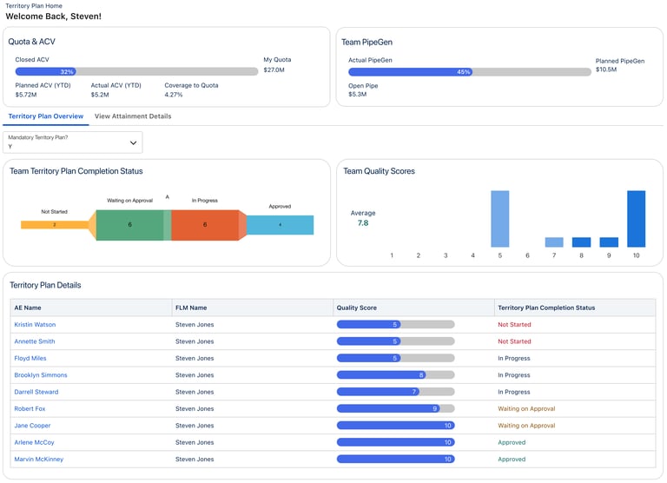Click the Actual ACV value $5.2M
667x483 pixels.
coord(100,95)
